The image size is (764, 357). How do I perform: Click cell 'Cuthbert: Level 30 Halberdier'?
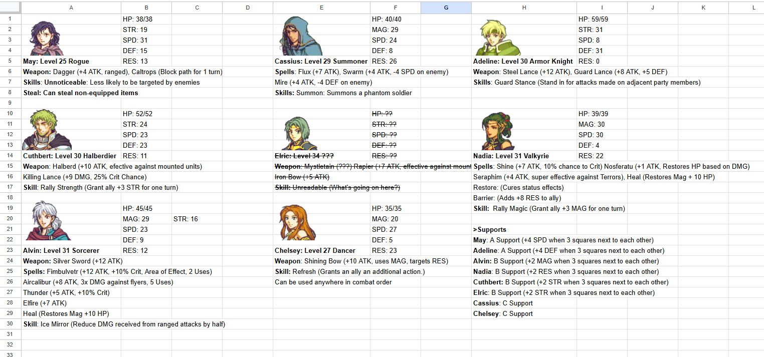pos(71,156)
